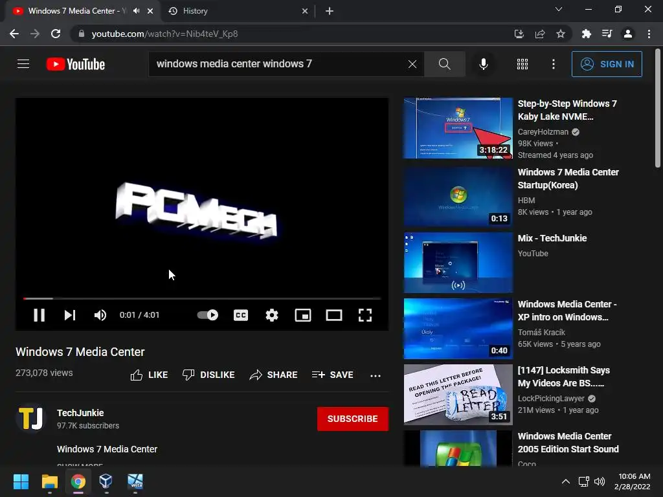The height and width of the screenshot is (497, 663).
Task: Share the video
Action: click(273, 375)
